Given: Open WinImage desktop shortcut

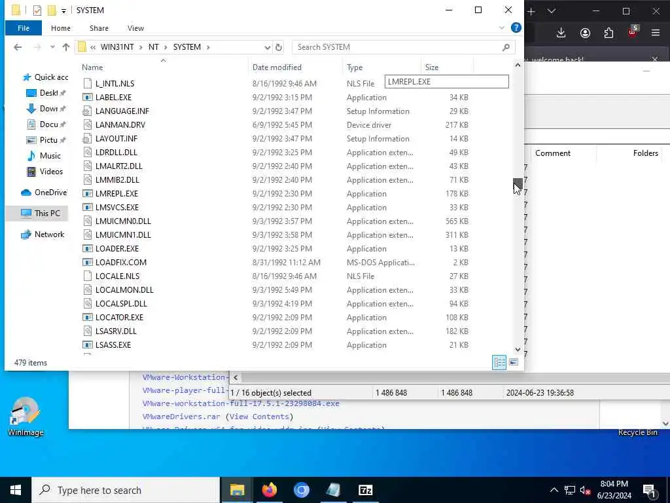Looking at the screenshot, I should point(26,417).
